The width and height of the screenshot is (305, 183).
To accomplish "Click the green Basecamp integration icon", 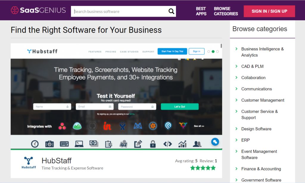I will 77,126.
